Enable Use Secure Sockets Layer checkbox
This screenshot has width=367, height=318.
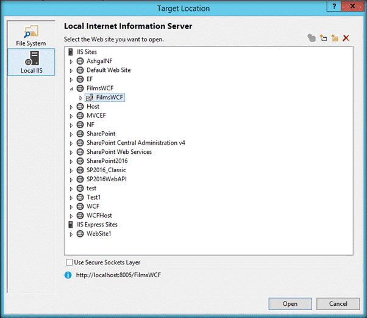69,262
